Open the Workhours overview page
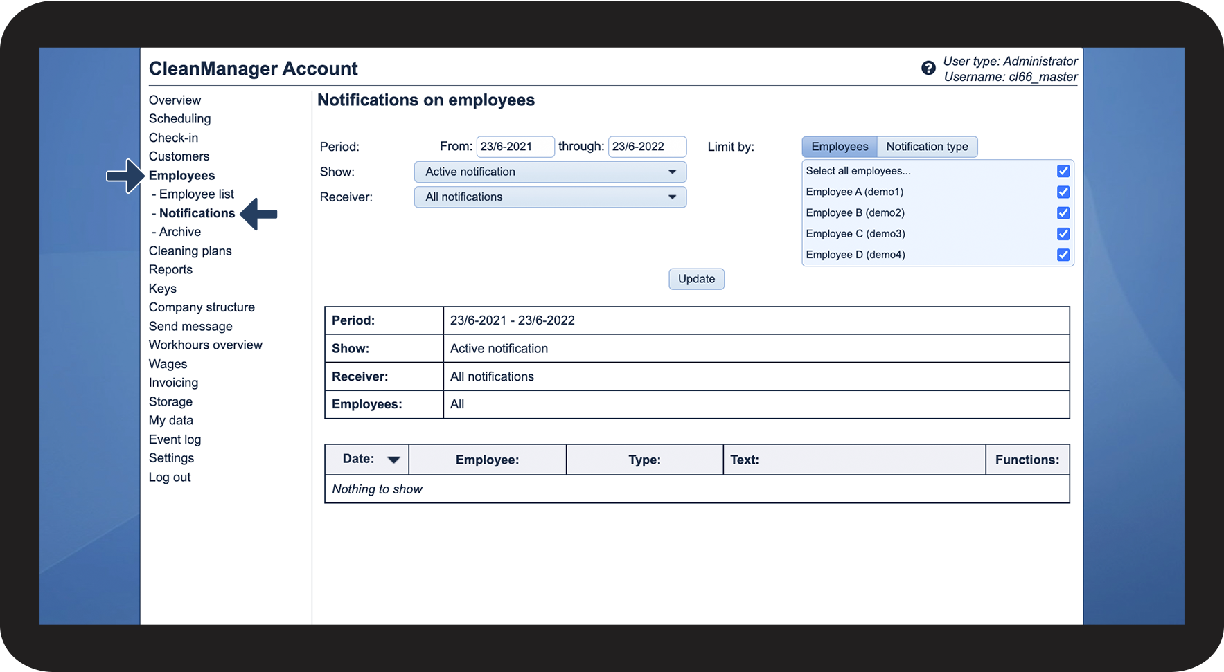The height and width of the screenshot is (672, 1224). click(x=205, y=345)
